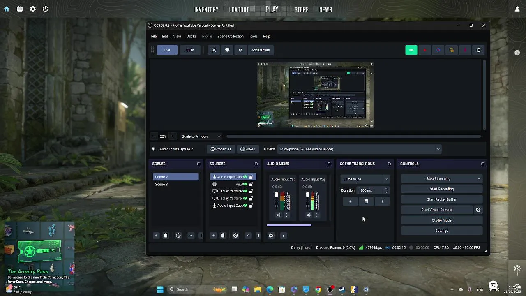This screenshot has height=296, width=526.
Task: Open scene filters icon in Scenes panel
Action: (x=178, y=236)
